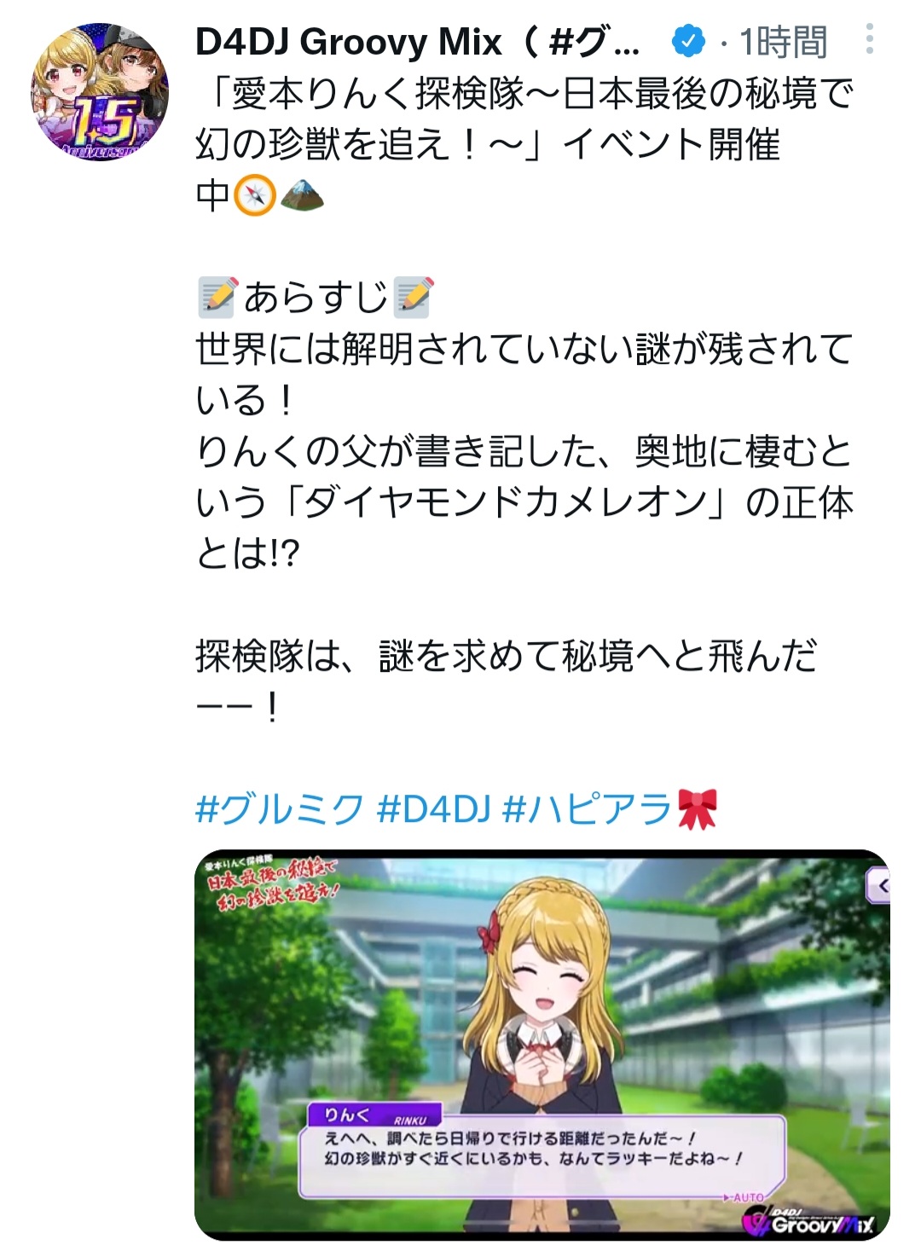Tap the blue verified badge

[688, 41]
